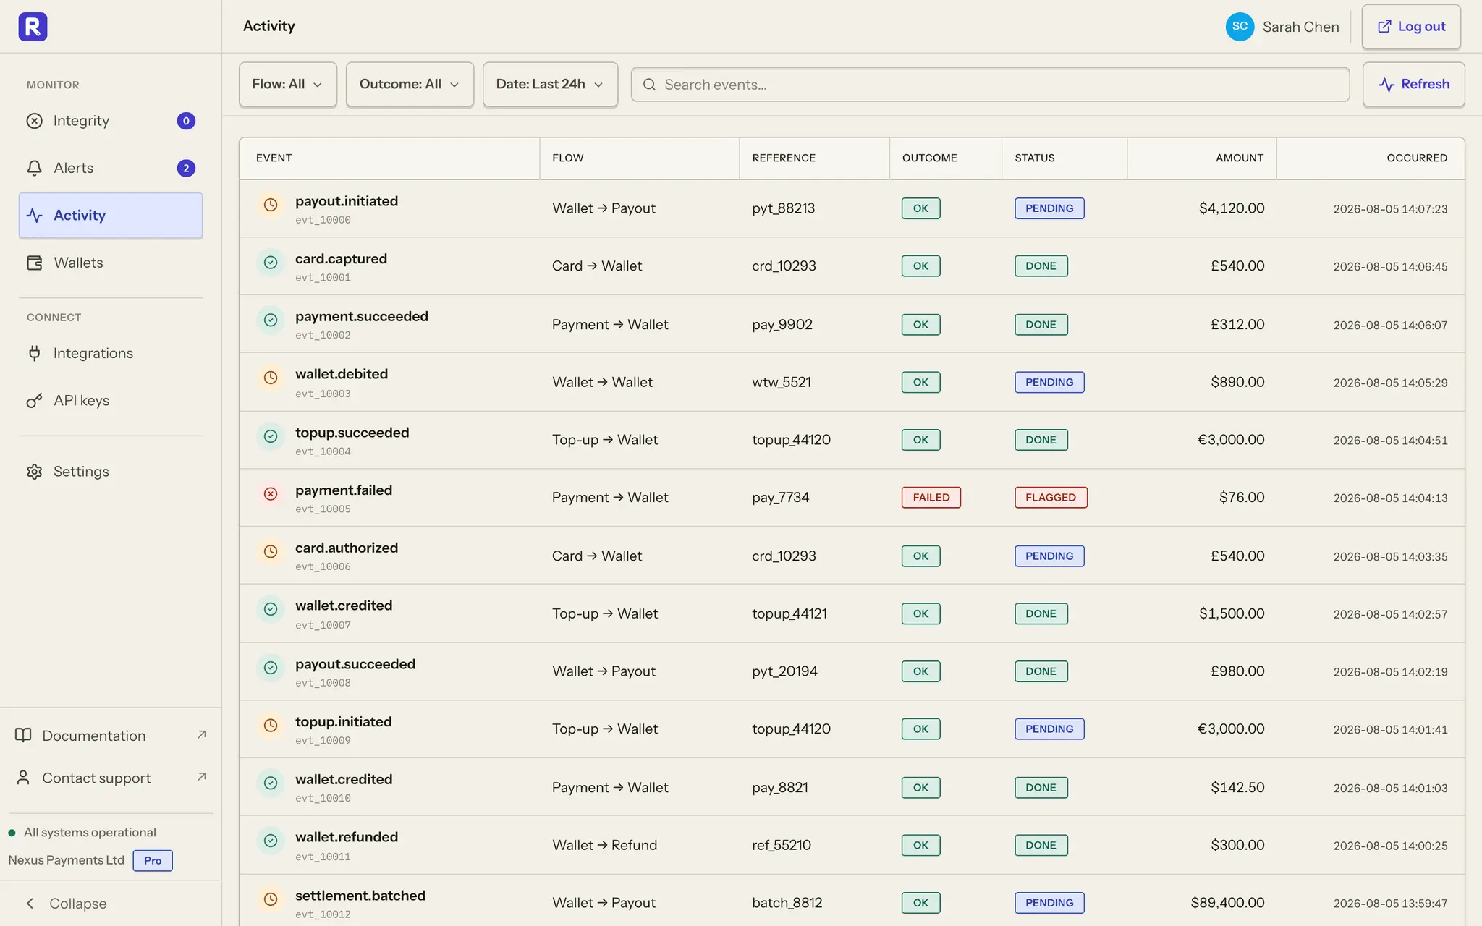Click the clock icon on topup.initiated row
The image size is (1482, 926).
270,725
